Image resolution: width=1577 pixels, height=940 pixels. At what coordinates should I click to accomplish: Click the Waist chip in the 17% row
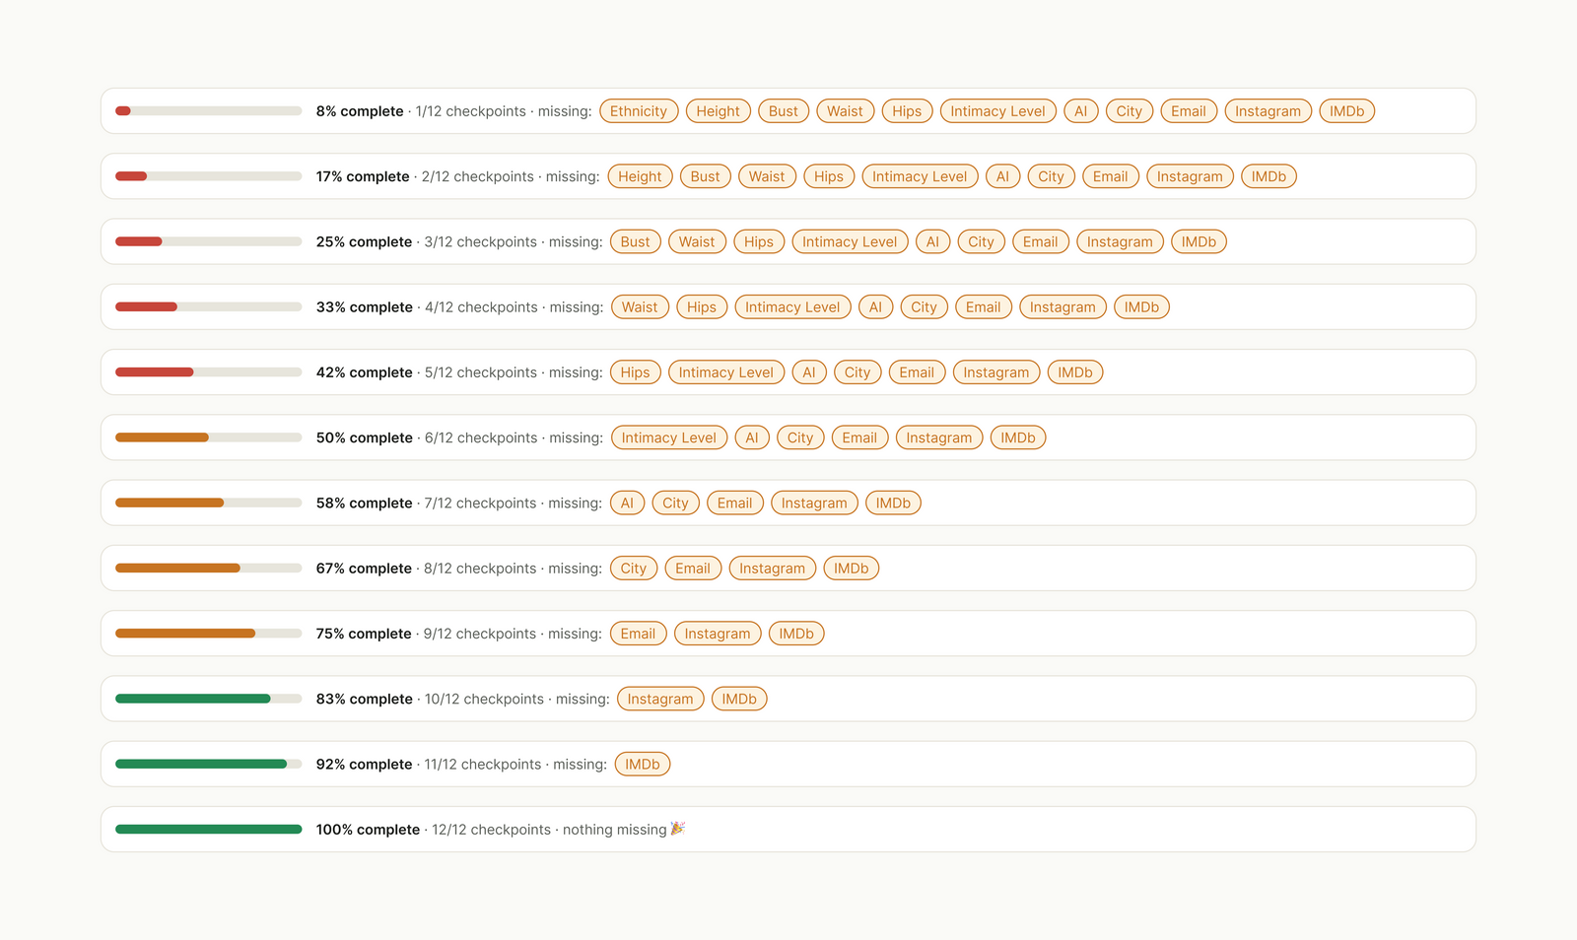click(x=767, y=176)
